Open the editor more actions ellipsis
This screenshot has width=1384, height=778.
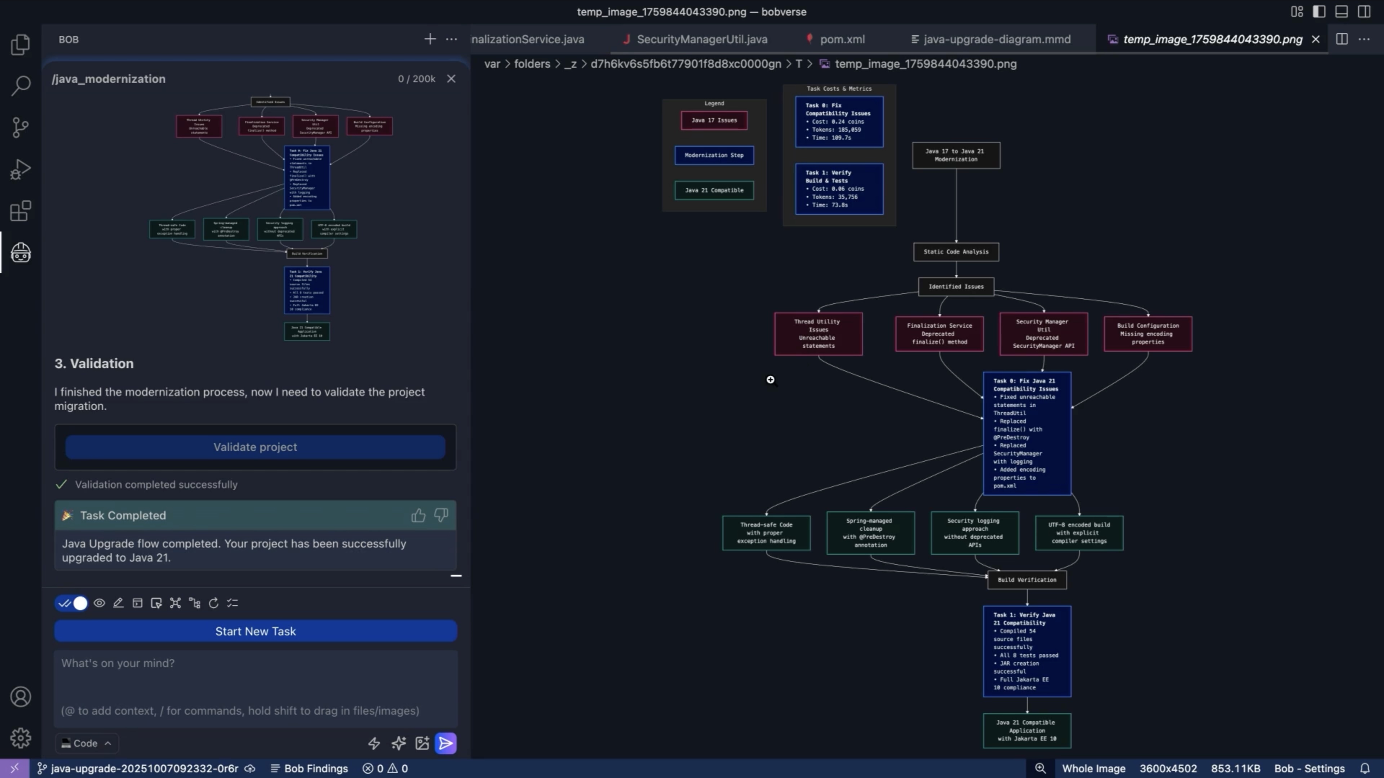(1364, 39)
